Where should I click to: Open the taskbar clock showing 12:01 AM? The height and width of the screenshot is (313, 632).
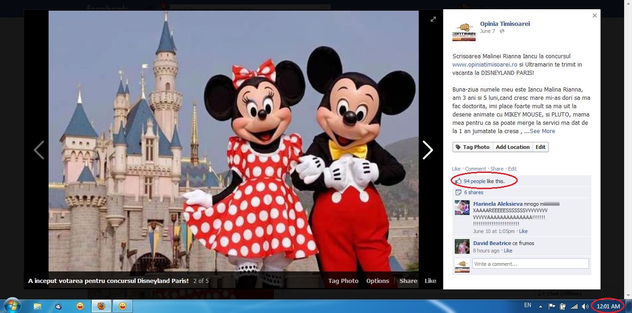pos(608,306)
